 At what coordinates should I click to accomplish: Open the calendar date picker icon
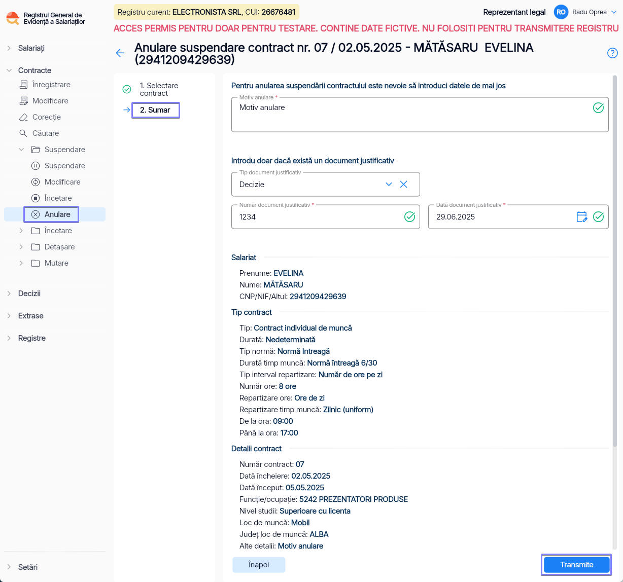[x=582, y=217]
